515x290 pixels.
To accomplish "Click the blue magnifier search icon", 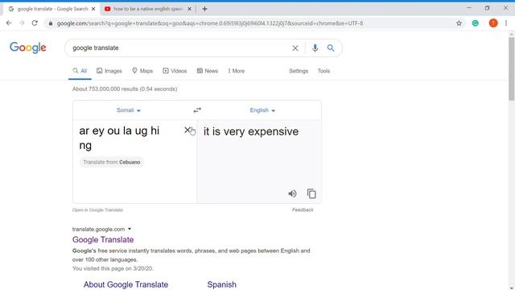I will point(331,48).
